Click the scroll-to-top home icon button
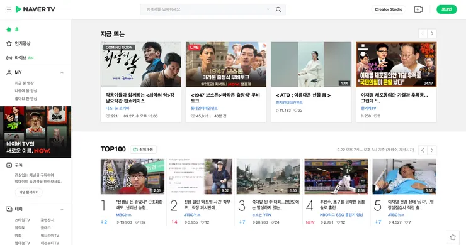 (x=453, y=237)
